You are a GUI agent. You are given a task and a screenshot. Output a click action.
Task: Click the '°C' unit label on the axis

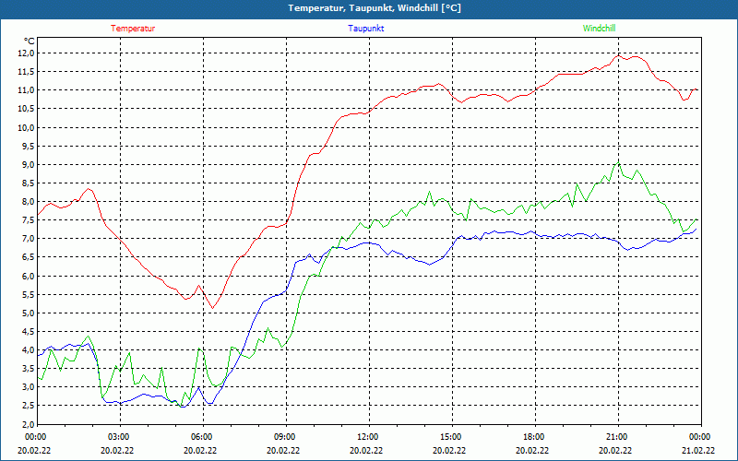click(x=30, y=41)
